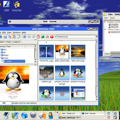Reload folder with green arrows icon
The image size is (120, 120).
(43, 37)
